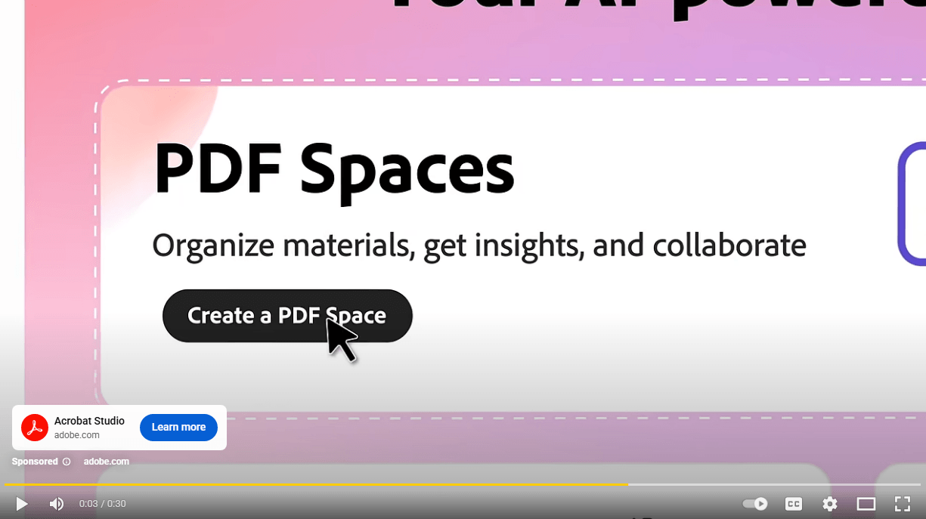Click the Sponsored label
This screenshot has width=926, height=519.
point(35,462)
